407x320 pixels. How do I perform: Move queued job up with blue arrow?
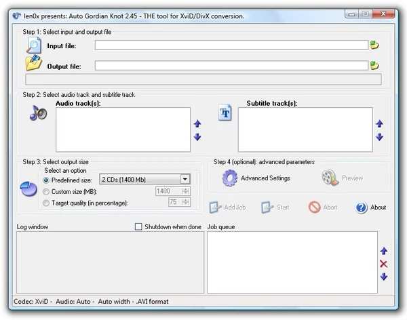point(384,251)
